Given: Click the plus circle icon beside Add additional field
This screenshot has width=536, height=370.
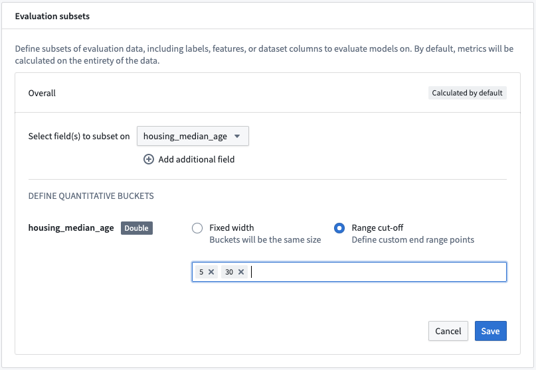Looking at the screenshot, I should pos(148,159).
